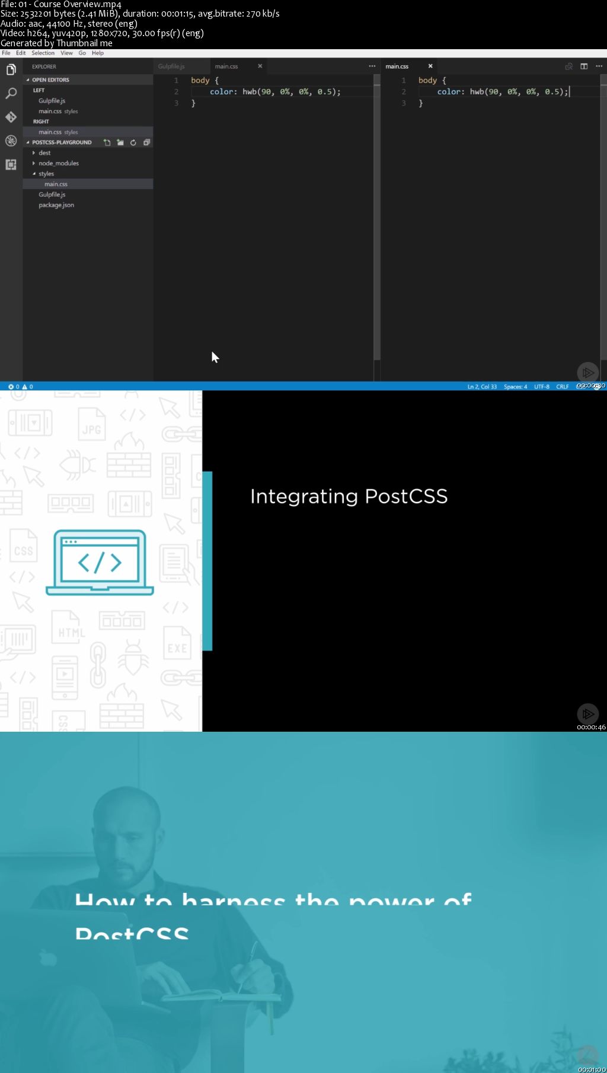Open the Help menu

point(98,53)
